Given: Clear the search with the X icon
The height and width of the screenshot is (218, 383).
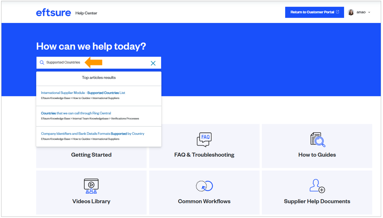Looking at the screenshot, I should pos(153,63).
